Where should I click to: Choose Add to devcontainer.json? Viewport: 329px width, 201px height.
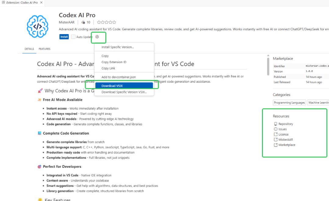coord(124,77)
